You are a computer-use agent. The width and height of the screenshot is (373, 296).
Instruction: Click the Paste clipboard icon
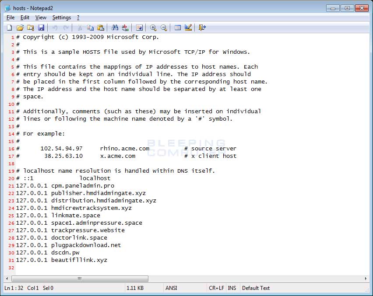101,28
